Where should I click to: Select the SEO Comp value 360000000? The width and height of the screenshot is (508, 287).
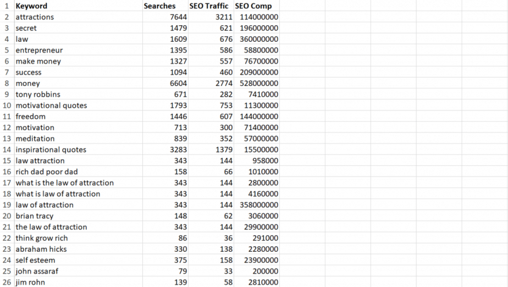257,39
